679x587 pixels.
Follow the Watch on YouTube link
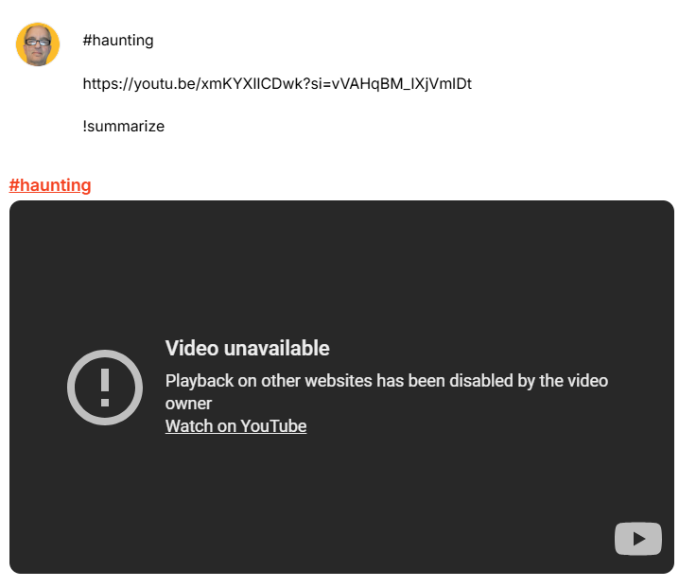pyautogui.click(x=236, y=426)
